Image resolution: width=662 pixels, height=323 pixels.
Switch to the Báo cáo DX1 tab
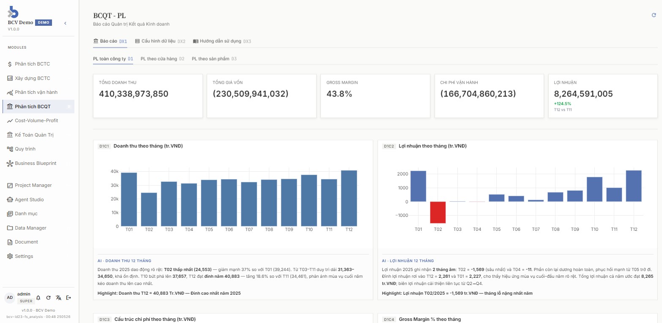click(x=110, y=41)
